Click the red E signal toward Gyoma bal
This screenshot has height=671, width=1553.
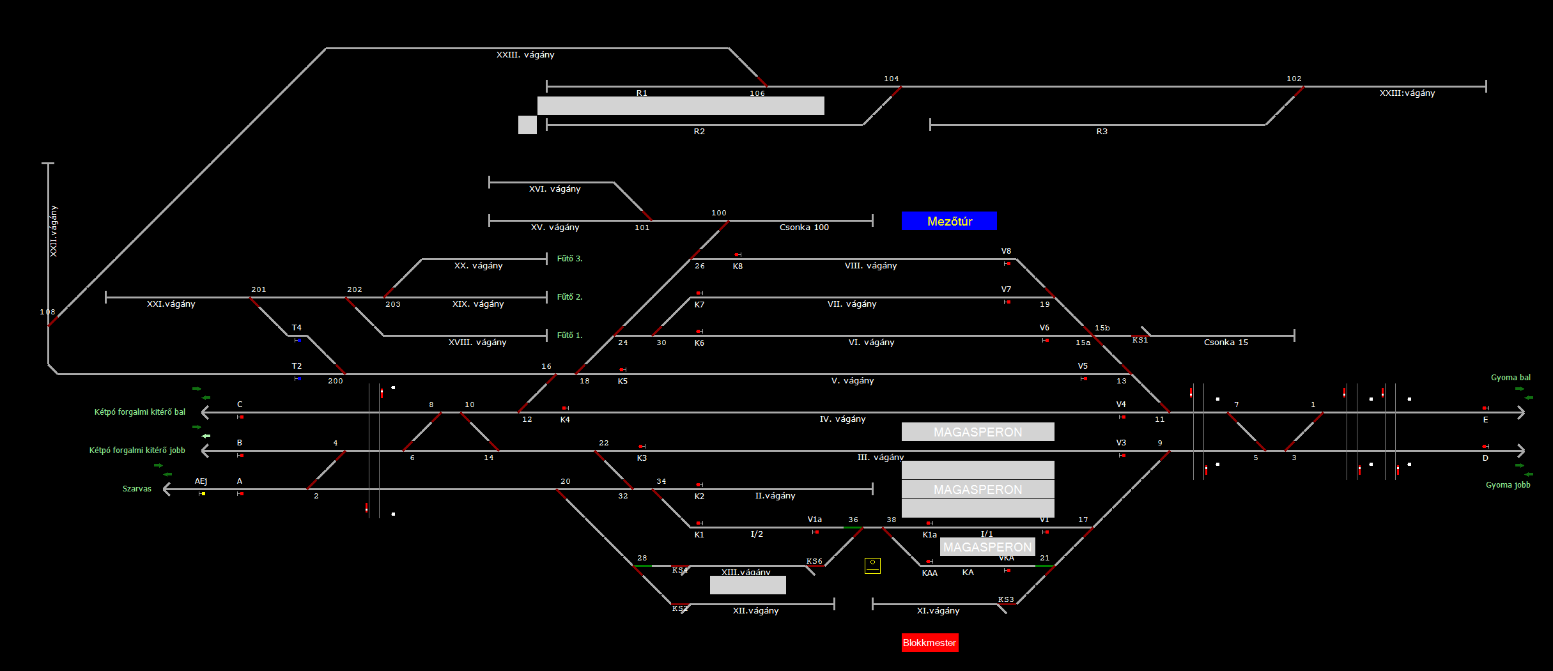coord(1485,408)
